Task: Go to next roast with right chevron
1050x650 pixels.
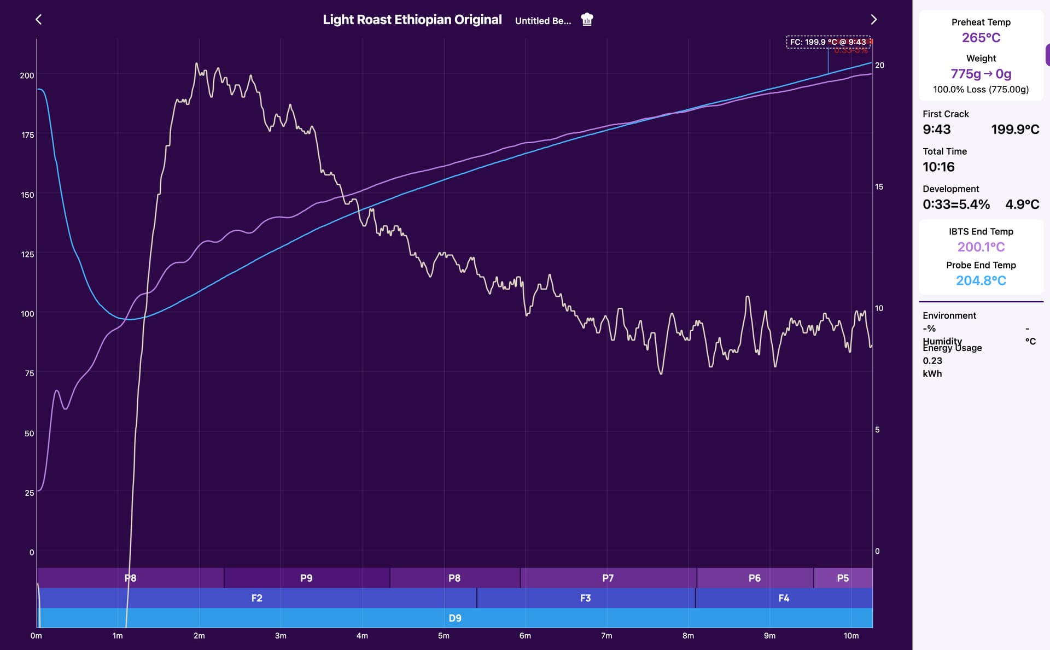Action: tap(873, 20)
